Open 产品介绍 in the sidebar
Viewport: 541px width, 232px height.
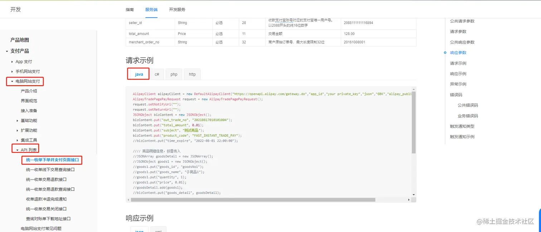29,91
